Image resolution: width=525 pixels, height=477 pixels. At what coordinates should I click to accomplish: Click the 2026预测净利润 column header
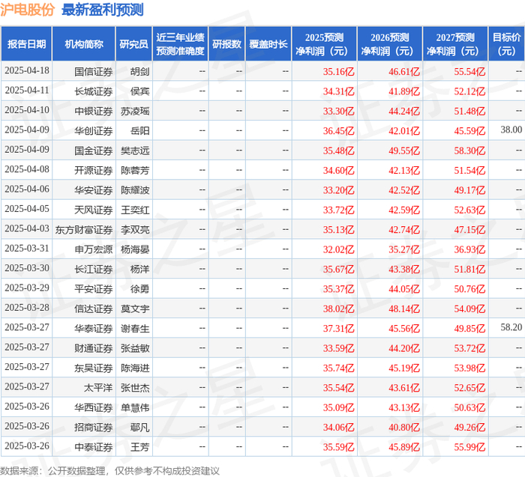tap(390, 44)
